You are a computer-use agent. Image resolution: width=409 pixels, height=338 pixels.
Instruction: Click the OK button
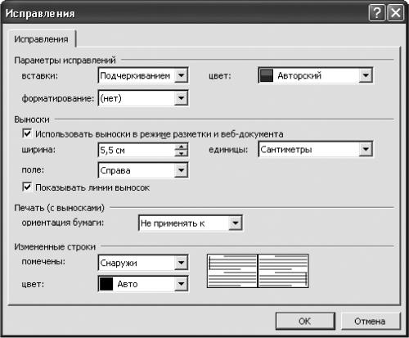305,321
